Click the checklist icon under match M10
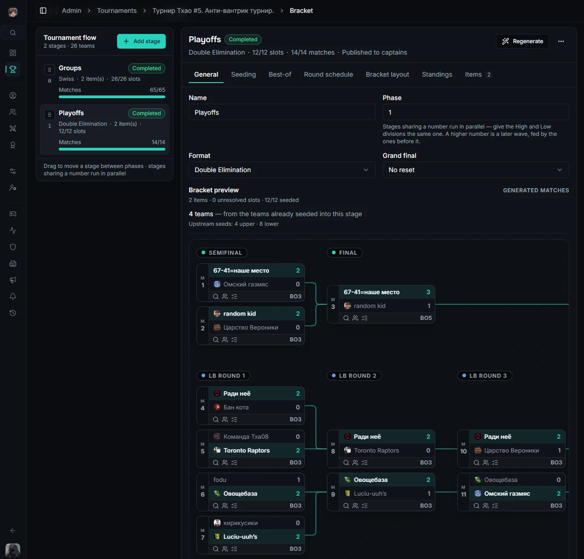The image size is (584, 559). [495, 463]
